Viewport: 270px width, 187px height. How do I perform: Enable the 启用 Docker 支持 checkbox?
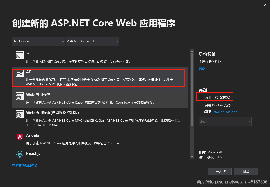coord(201,105)
